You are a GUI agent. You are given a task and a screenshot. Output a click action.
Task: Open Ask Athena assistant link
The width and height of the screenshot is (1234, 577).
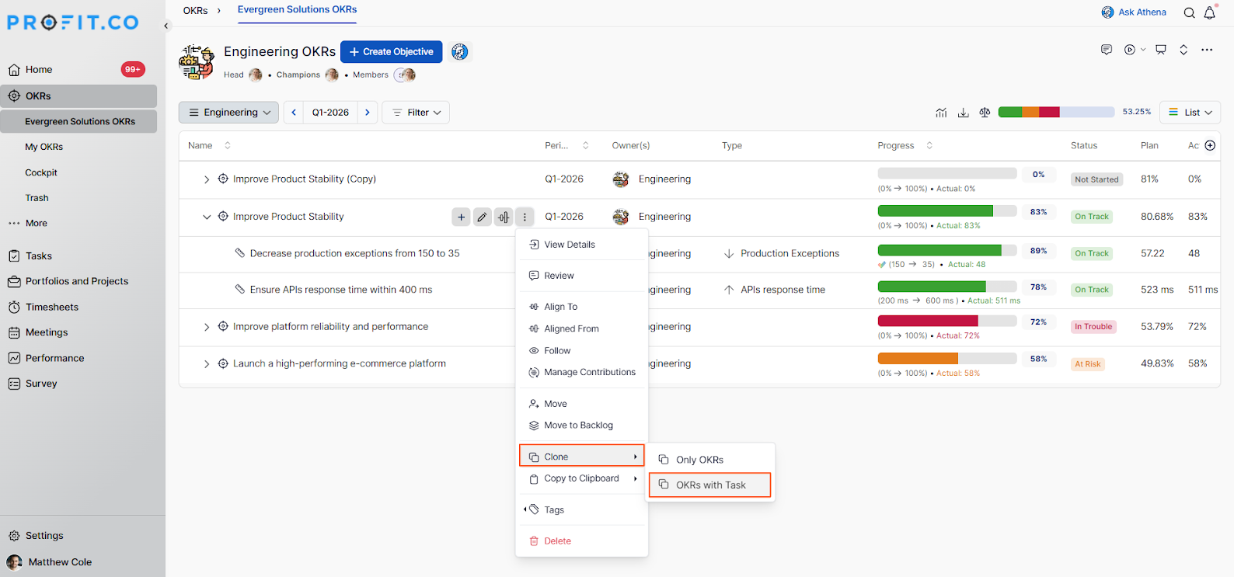[1134, 12]
